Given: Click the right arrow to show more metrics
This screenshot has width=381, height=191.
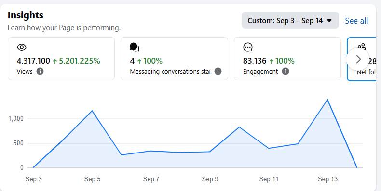Looking at the screenshot, I should tap(358, 59).
